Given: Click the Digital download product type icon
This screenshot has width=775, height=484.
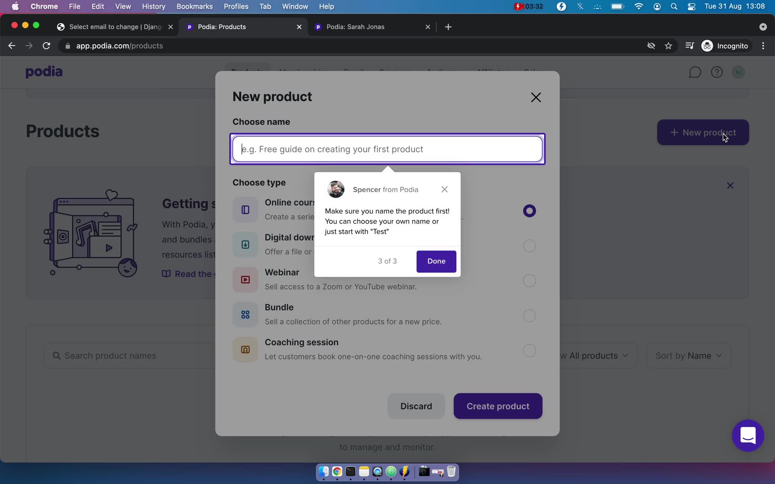Looking at the screenshot, I should click(245, 244).
